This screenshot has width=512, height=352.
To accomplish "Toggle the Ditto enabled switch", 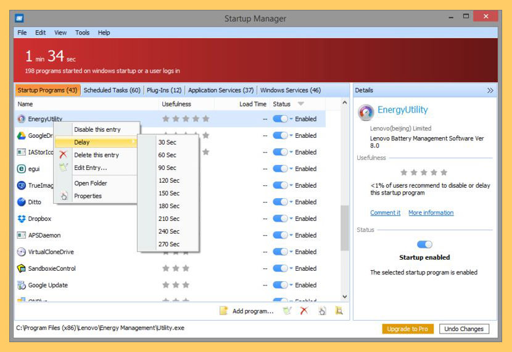I will [x=280, y=202].
